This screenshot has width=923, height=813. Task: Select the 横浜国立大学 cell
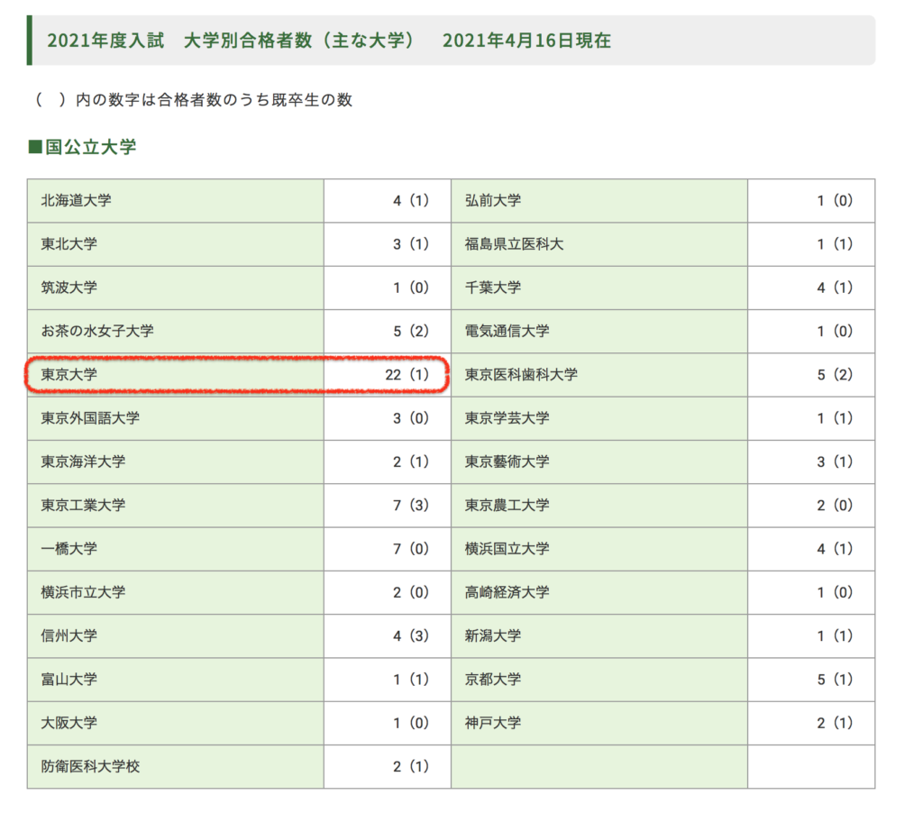[599, 549]
